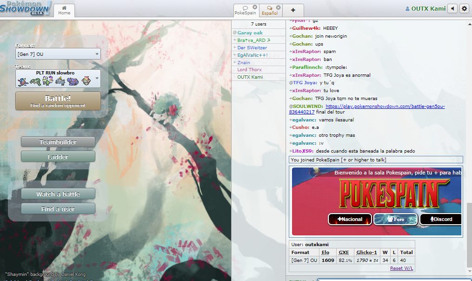472x281 pixels.
Task: Open the Foro banner button
Action: click(x=396, y=219)
